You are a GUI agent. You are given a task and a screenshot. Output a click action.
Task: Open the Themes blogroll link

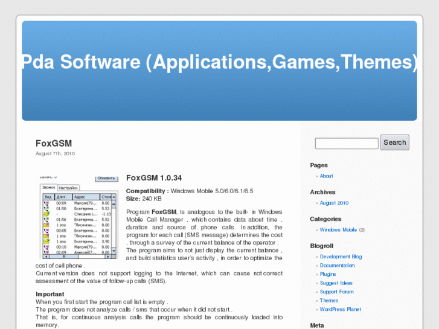pos(329,301)
